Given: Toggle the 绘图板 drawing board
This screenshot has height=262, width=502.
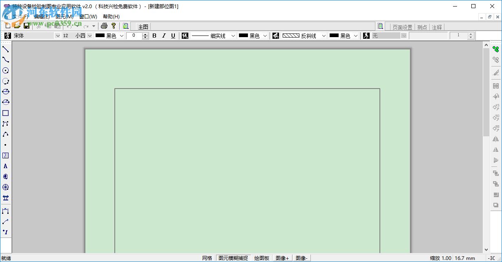Looking at the screenshot, I should coord(262,258).
